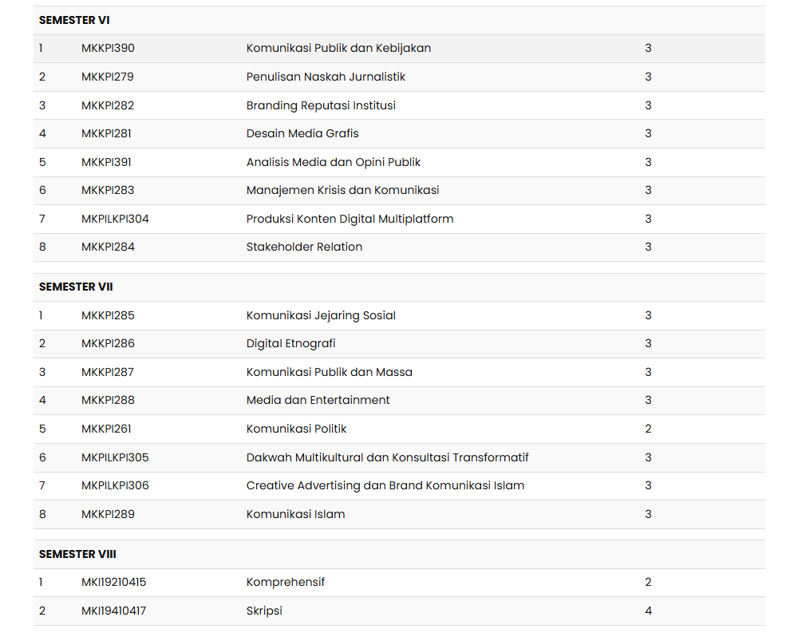Click Dakwah Multikultural dan Konsultasi Transformatif
Screen dimensions: 786x633
tap(387, 457)
